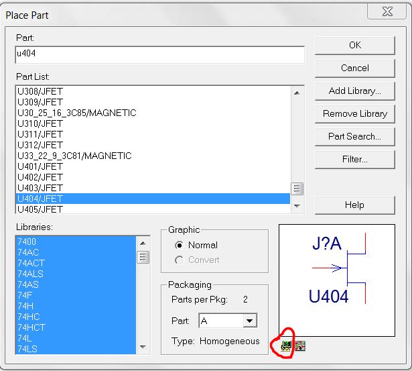This screenshot has height=371, width=412.
Task: Select the 74HC library in Libraries list
Action: (x=29, y=317)
